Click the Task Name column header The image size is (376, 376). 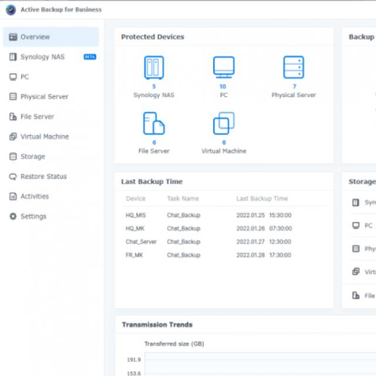coord(183,199)
